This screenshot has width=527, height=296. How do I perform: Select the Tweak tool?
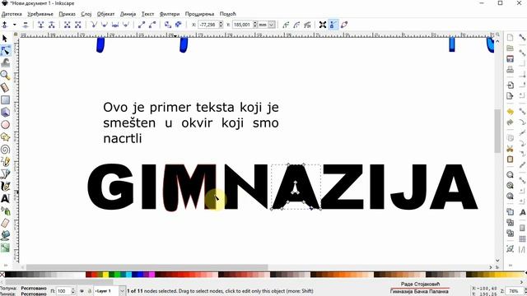click(5, 62)
